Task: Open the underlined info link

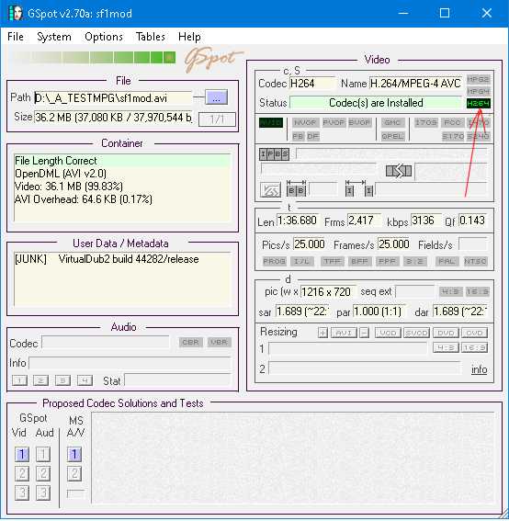Action: pos(479,369)
